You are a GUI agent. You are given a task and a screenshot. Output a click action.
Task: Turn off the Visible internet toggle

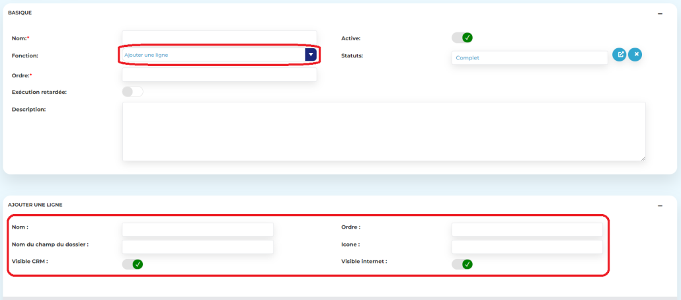[x=462, y=264]
